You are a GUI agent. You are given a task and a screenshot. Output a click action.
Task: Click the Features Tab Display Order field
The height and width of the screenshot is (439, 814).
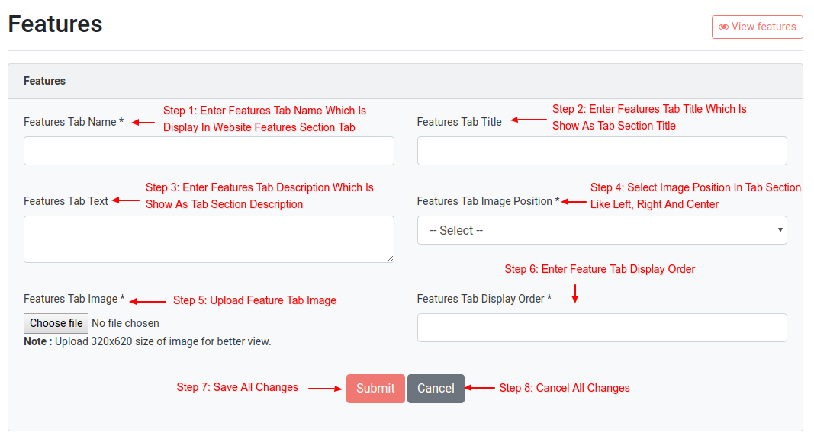point(602,328)
